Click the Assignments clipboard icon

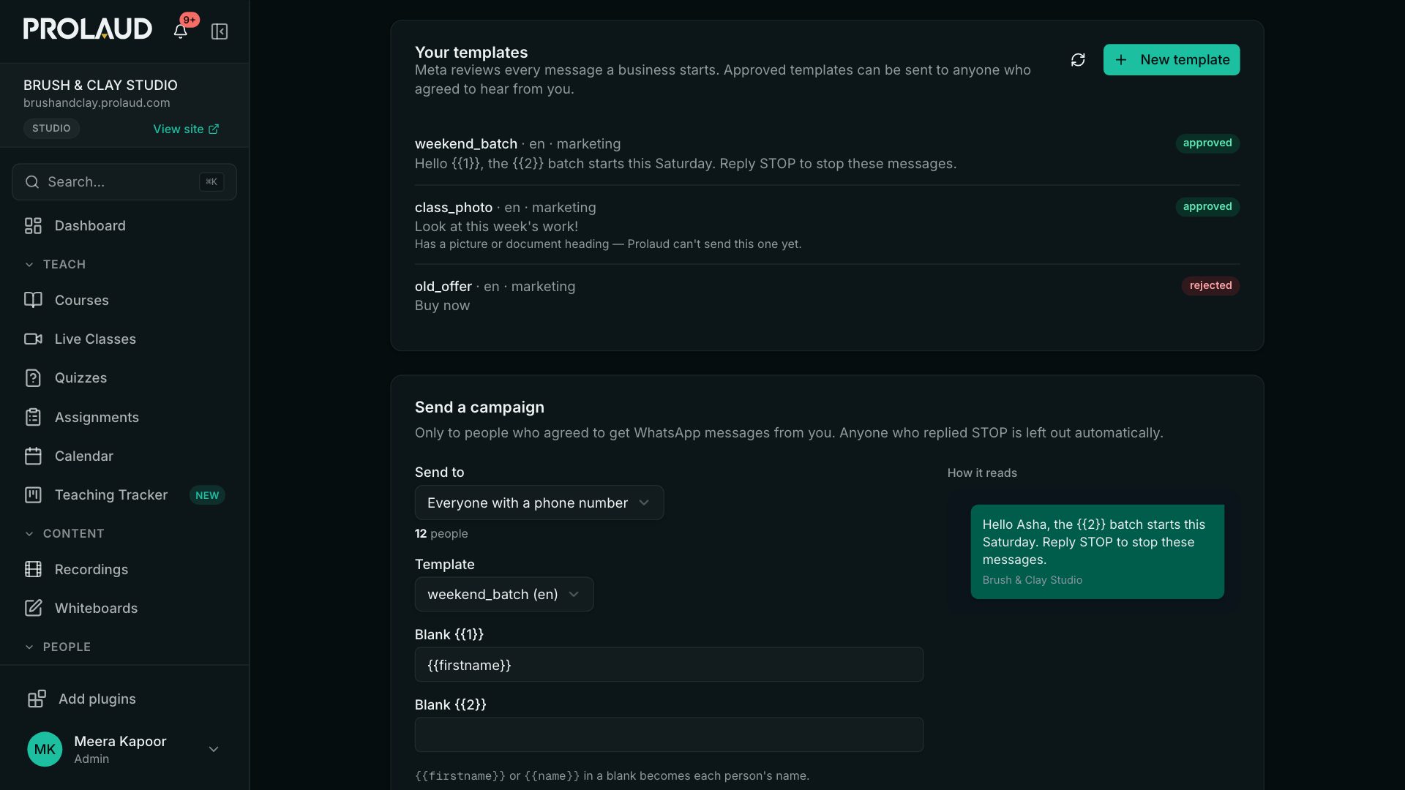pos(33,417)
